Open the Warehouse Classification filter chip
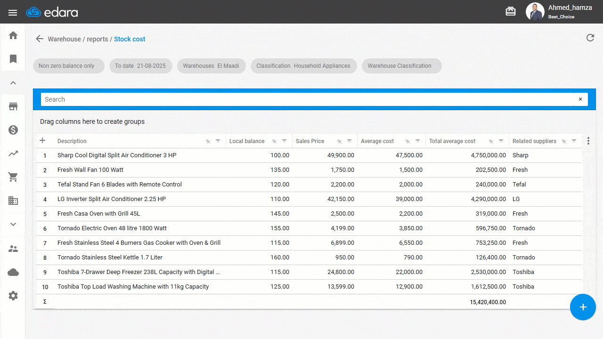 click(x=401, y=66)
